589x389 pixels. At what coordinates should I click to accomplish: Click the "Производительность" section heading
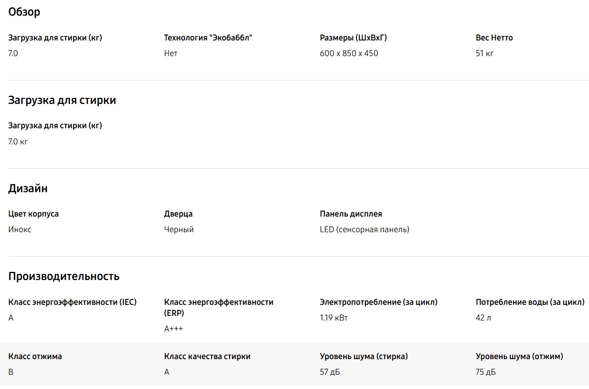64,276
